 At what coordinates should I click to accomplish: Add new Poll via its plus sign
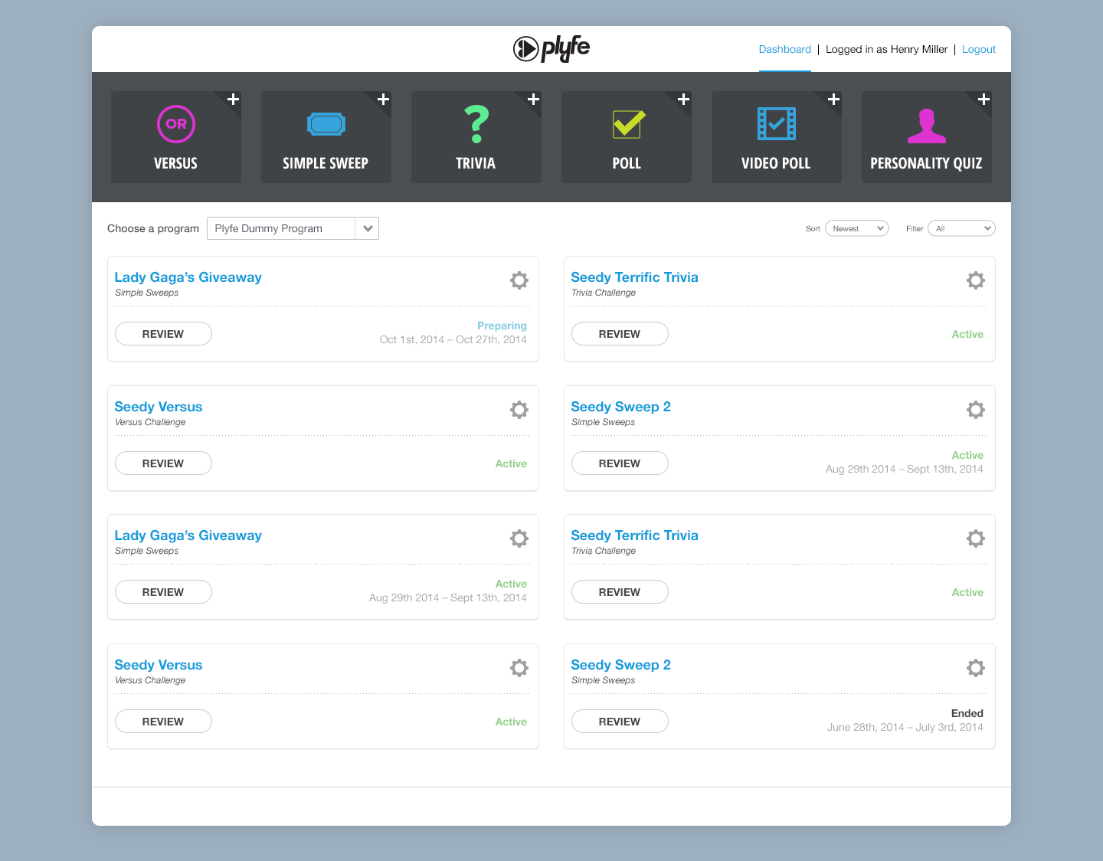(x=684, y=100)
